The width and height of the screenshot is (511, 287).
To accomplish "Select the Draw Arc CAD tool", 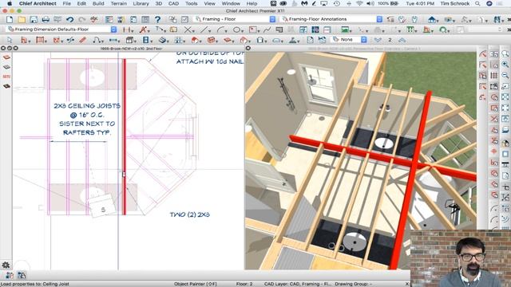I will coord(220,29).
